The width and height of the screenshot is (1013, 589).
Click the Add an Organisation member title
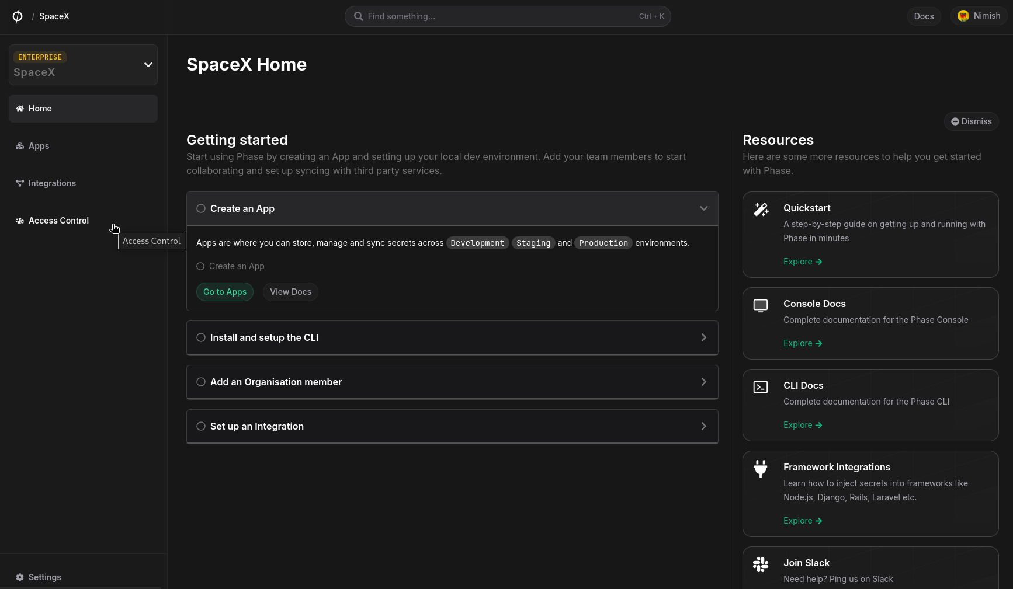click(276, 382)
